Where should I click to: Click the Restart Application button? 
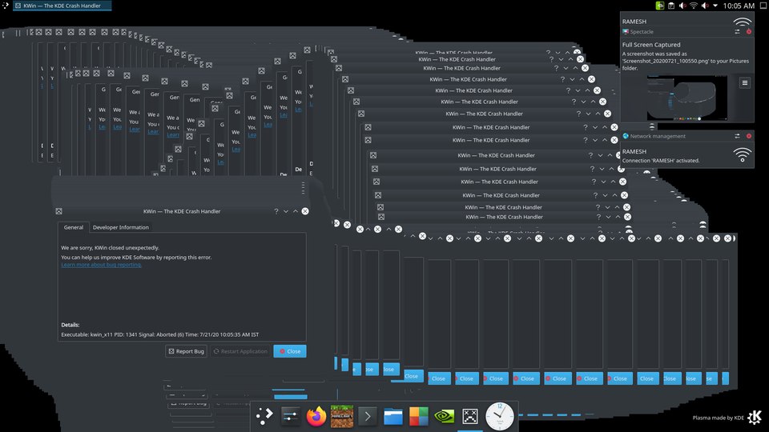coord(240,351)
